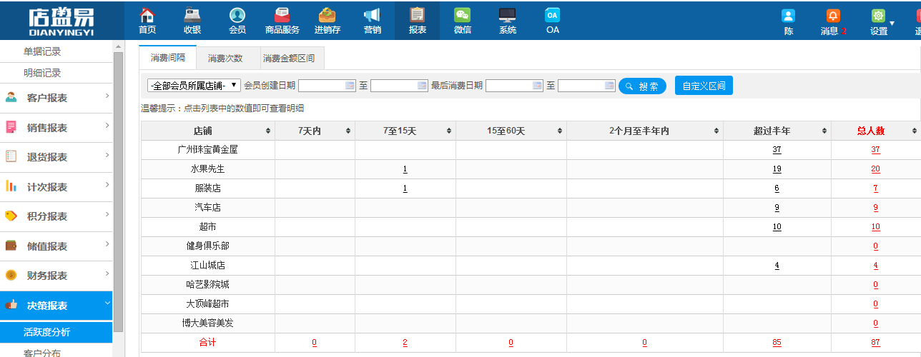
Task: Open 水果先生 7至15天 value 1
Action: pos(405,169)
